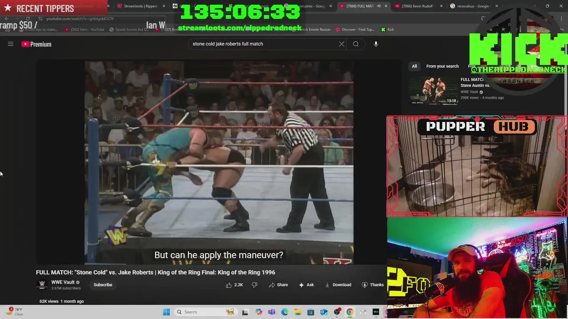Viewport: 568px width, 319px height.
Task: Clear the search box with the X
Action: [x=342, y=44]
